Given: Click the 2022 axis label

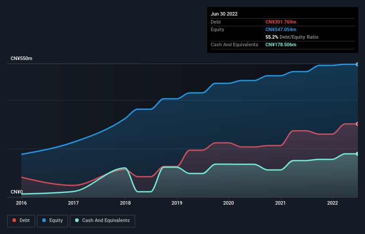Looking at the screenshot, I should point(333,203).
